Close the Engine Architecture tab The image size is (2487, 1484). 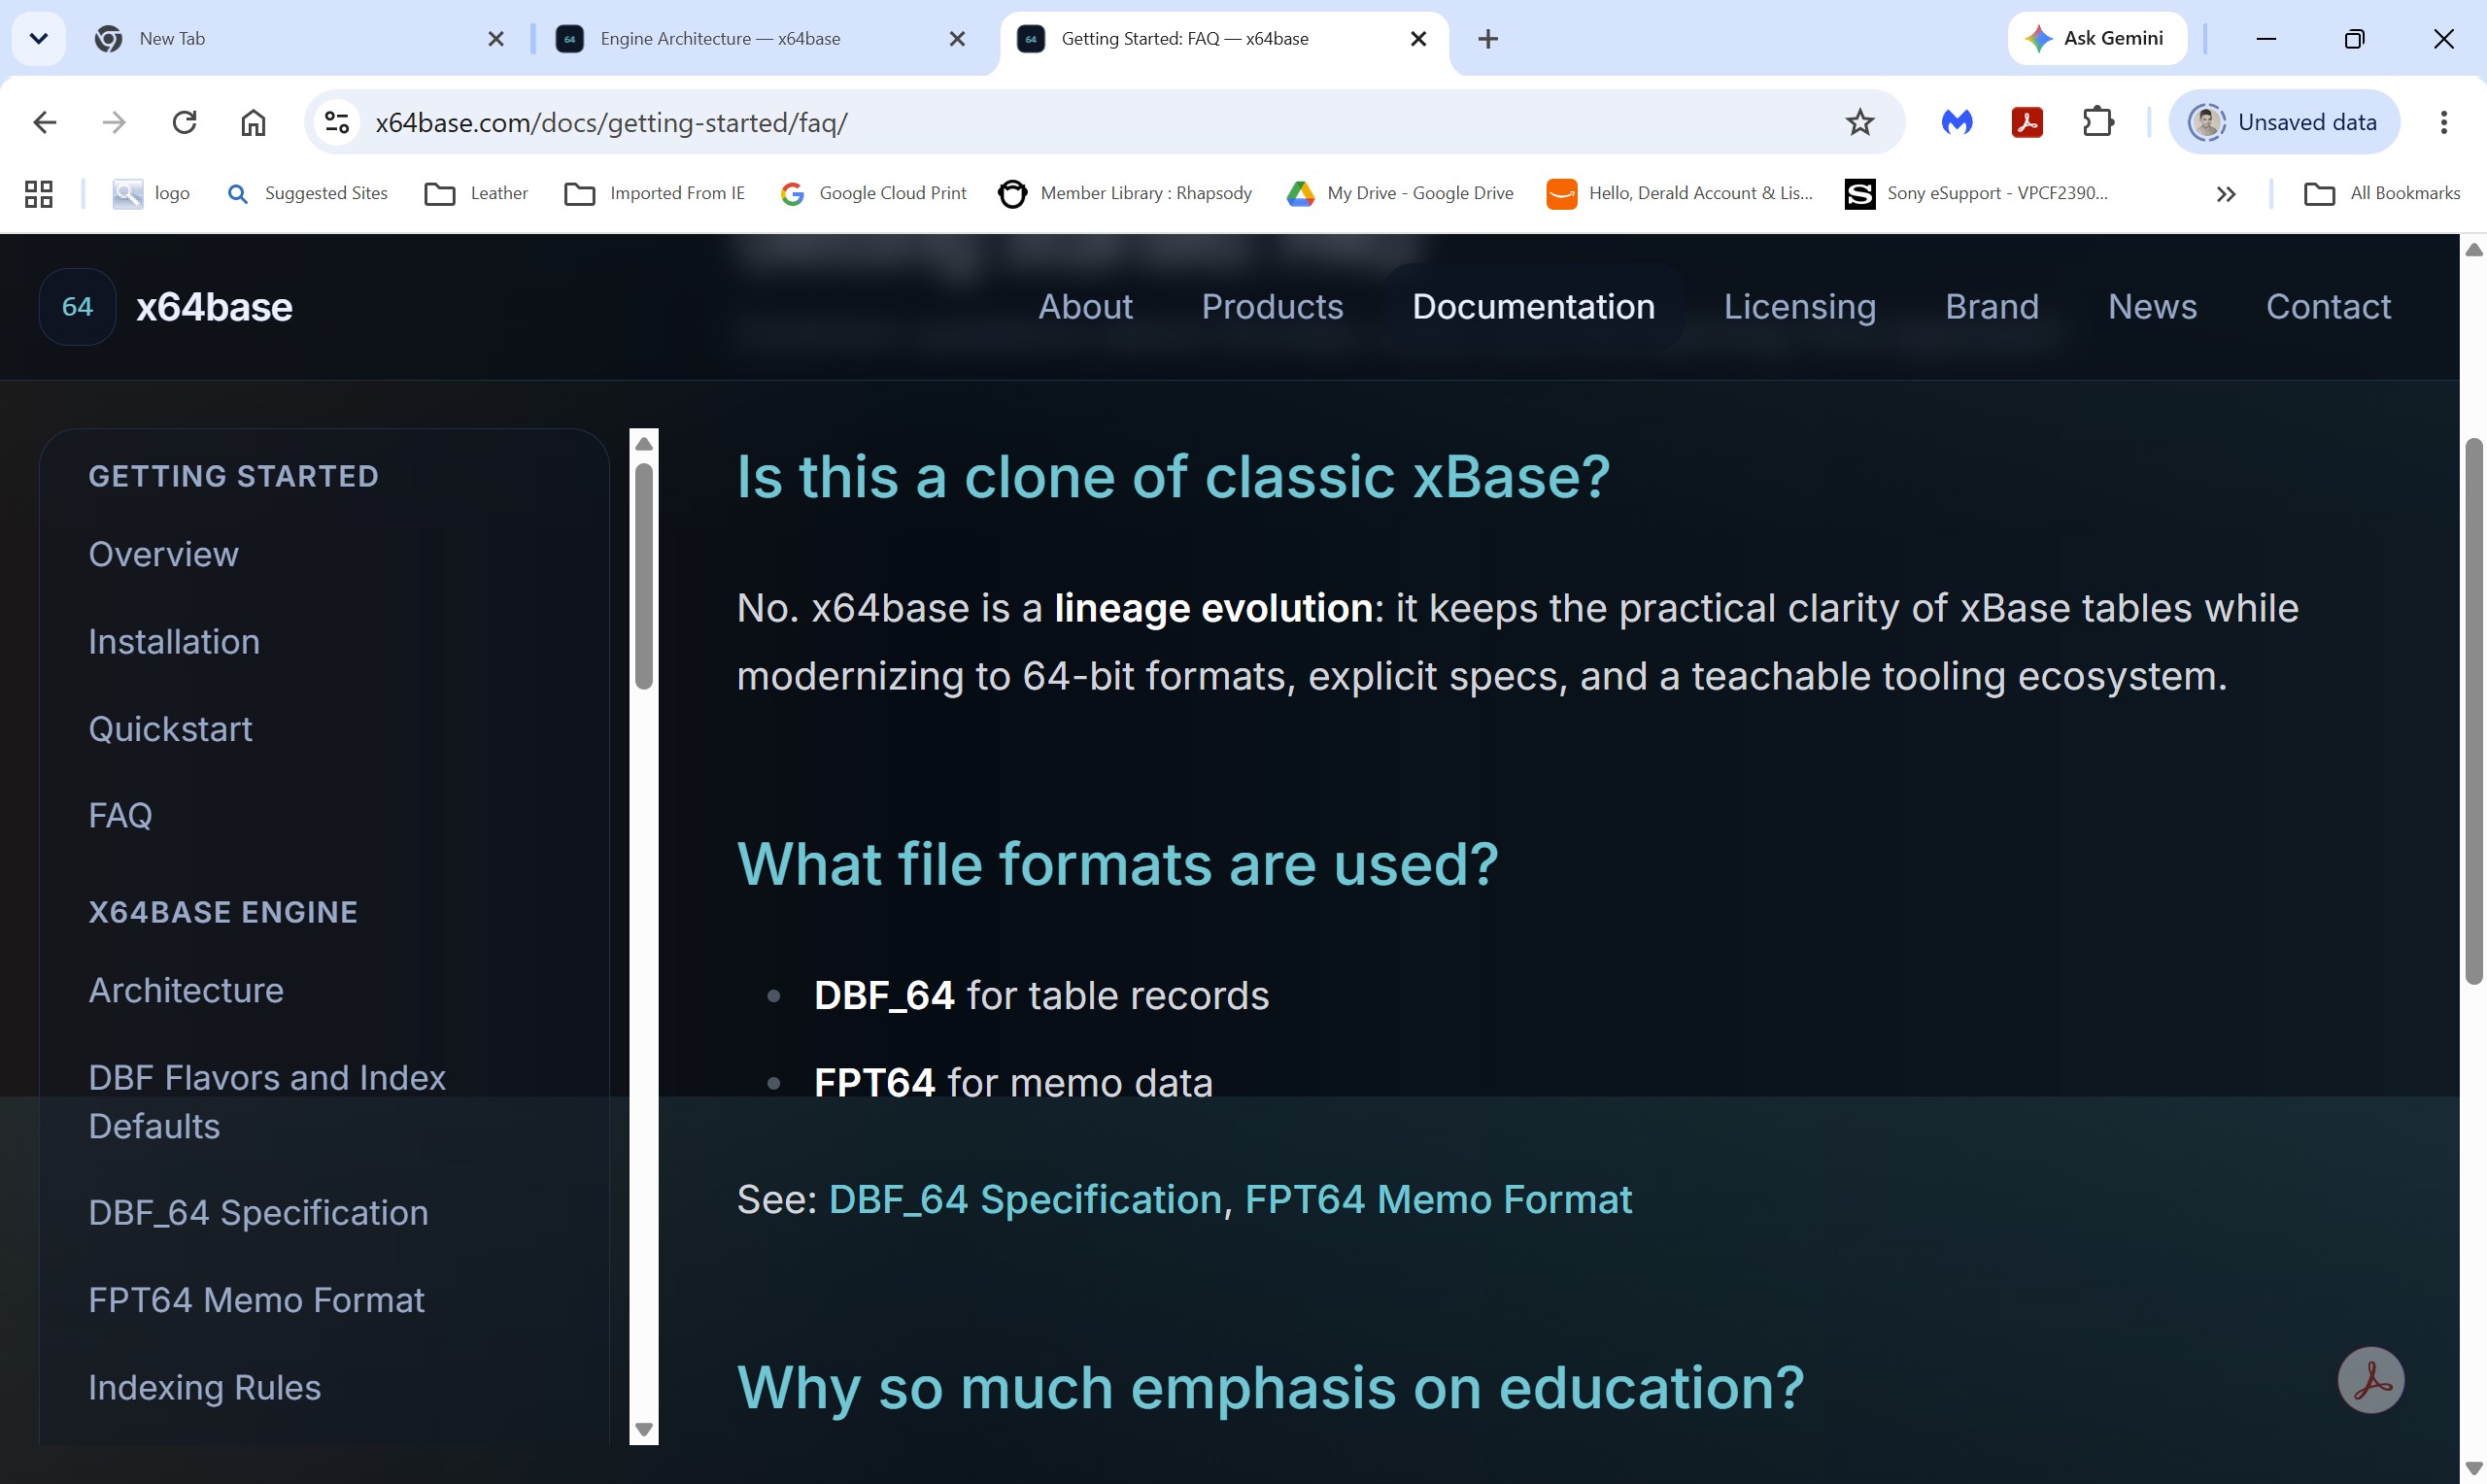pyautogui.click(x=957, y=38)
